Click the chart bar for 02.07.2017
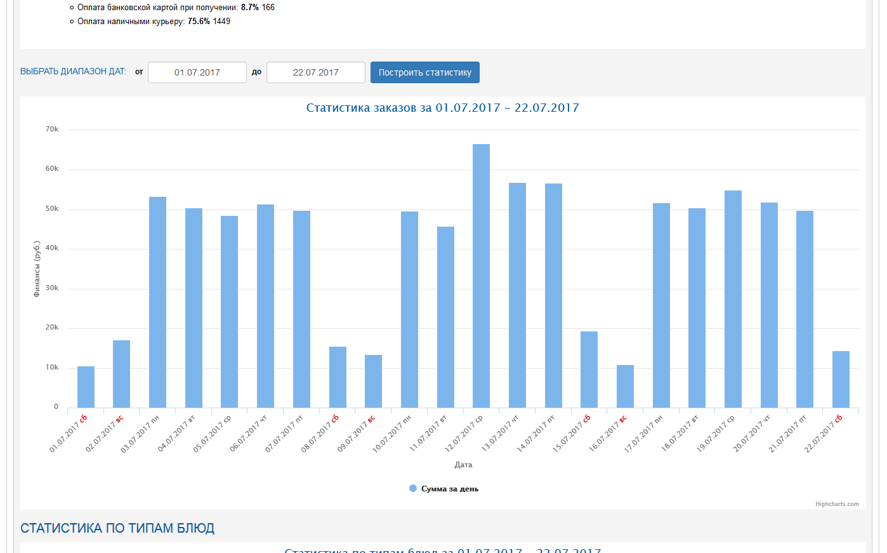This screenshot has width=887, height=553. [x=122, y=374]
